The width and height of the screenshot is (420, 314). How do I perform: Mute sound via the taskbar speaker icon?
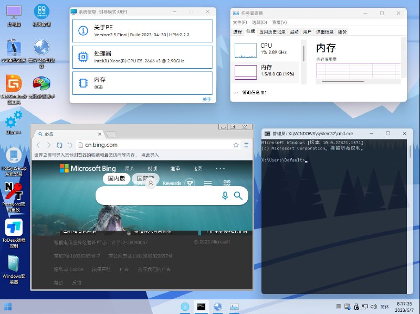[x=374, y=306]
